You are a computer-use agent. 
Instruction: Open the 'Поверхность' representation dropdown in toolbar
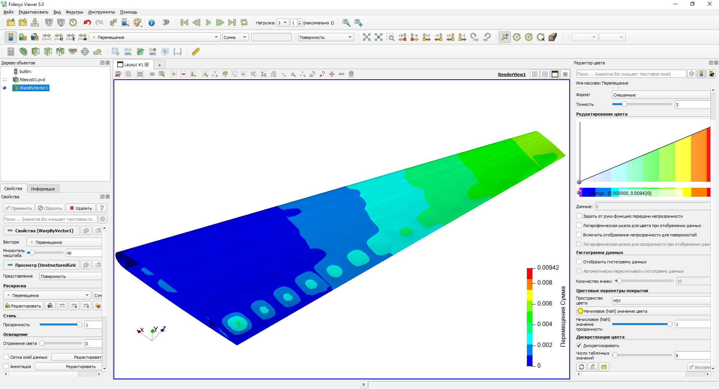point(326,37)
